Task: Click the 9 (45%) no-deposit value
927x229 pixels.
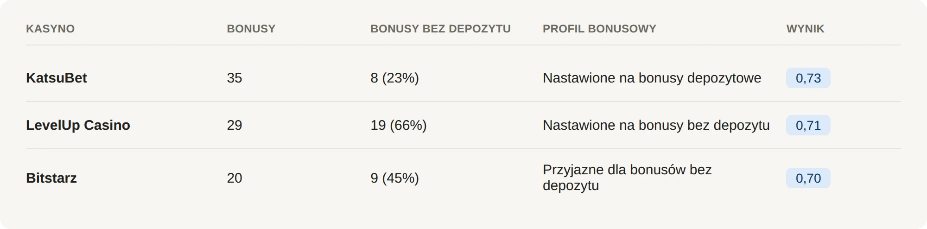Action: pyautogui.click(x=394, y=178)
